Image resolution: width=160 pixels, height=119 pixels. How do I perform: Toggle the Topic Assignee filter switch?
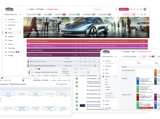(94, 15)
